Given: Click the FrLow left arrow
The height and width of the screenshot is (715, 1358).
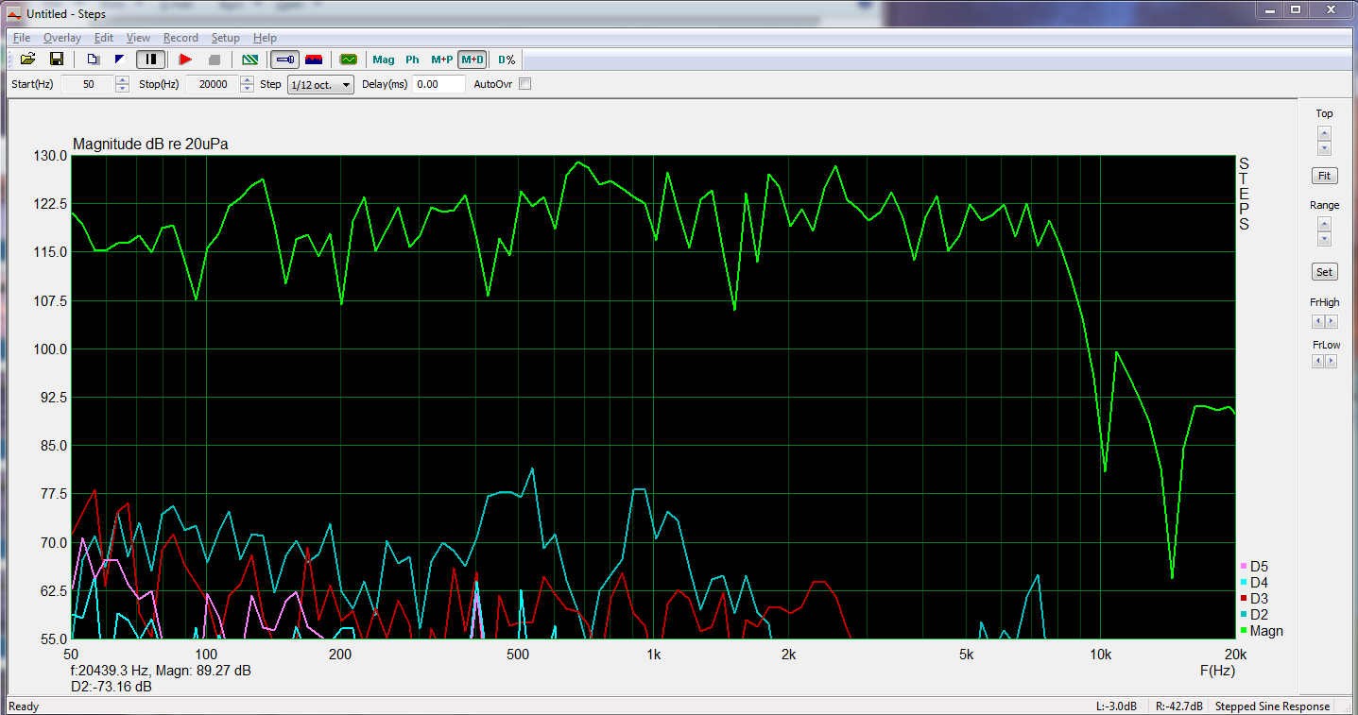Looking at the screenshot, I should click(1318, 361).
